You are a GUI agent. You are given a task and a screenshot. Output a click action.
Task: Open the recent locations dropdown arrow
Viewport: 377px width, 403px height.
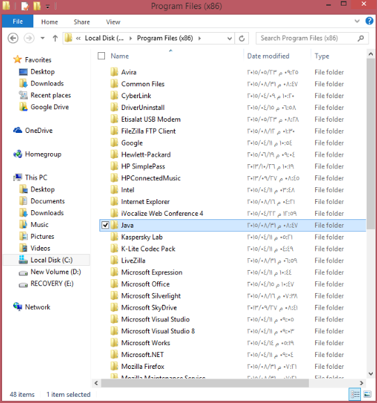(x=42, y=38)
